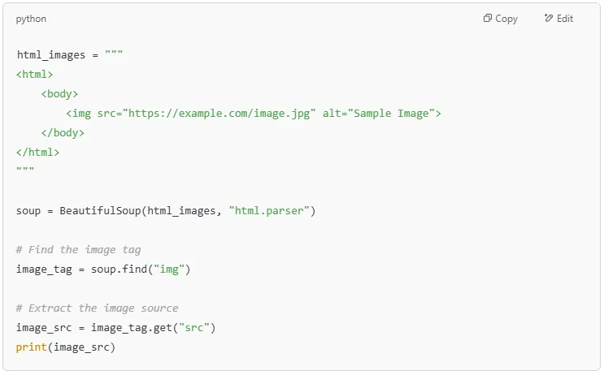Click the html_images variable name
Viewport: 604px width, 375px height.
coord(50,55)
